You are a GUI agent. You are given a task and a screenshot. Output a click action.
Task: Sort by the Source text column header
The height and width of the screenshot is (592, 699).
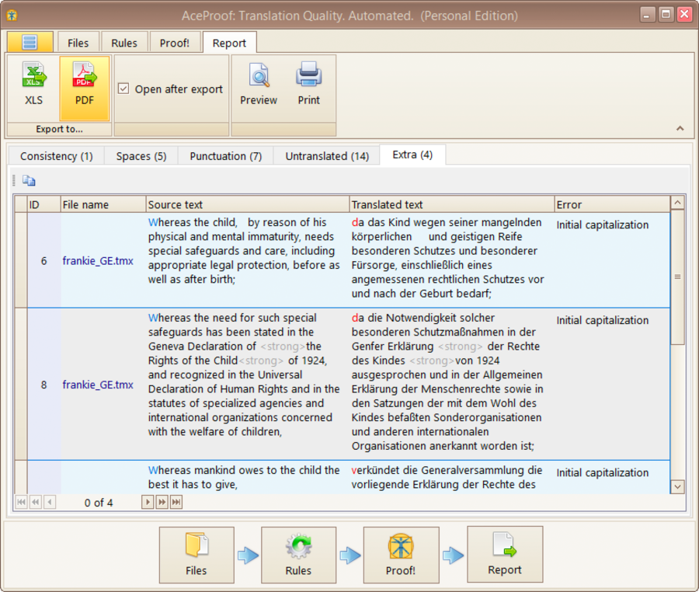[248, 204]
